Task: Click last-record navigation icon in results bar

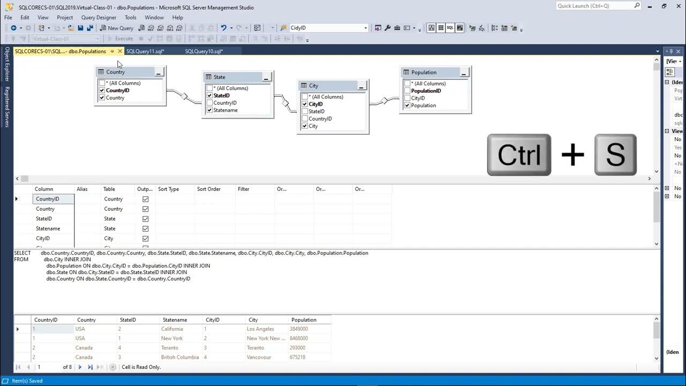Action: tap(90, 367)
